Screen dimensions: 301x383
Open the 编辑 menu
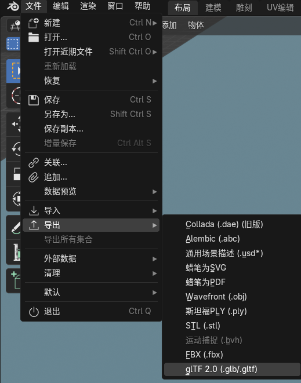[x=61, y=6]
